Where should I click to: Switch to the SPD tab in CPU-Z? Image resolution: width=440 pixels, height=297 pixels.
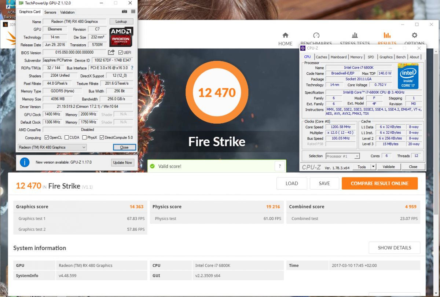click(x=371, y=57)
